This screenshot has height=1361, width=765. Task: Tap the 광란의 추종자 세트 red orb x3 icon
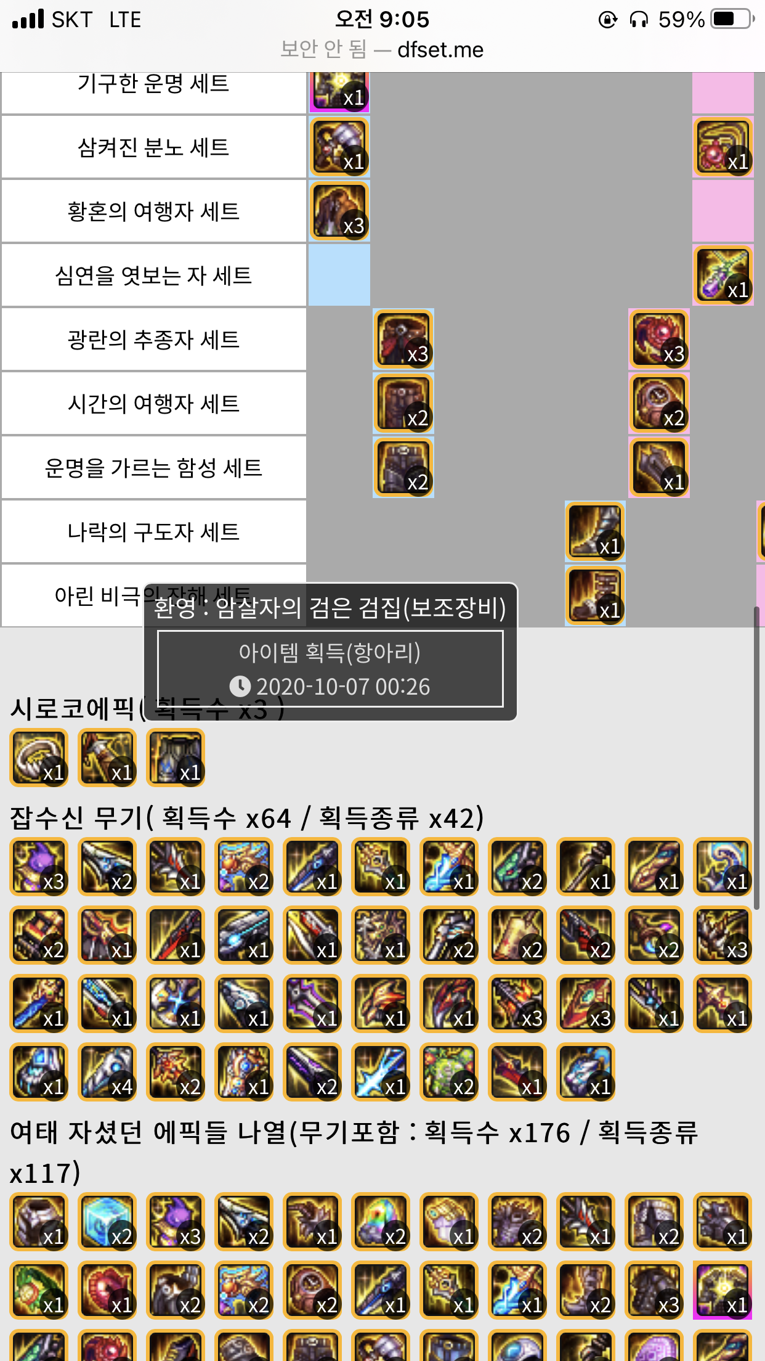coord(658,339)
